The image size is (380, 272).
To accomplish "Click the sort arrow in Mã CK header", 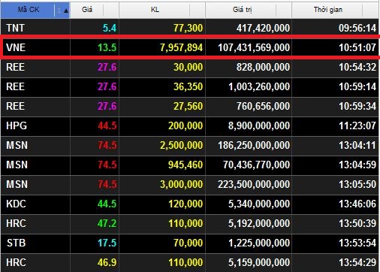I will pyautogui.click(x=66, y=11).
